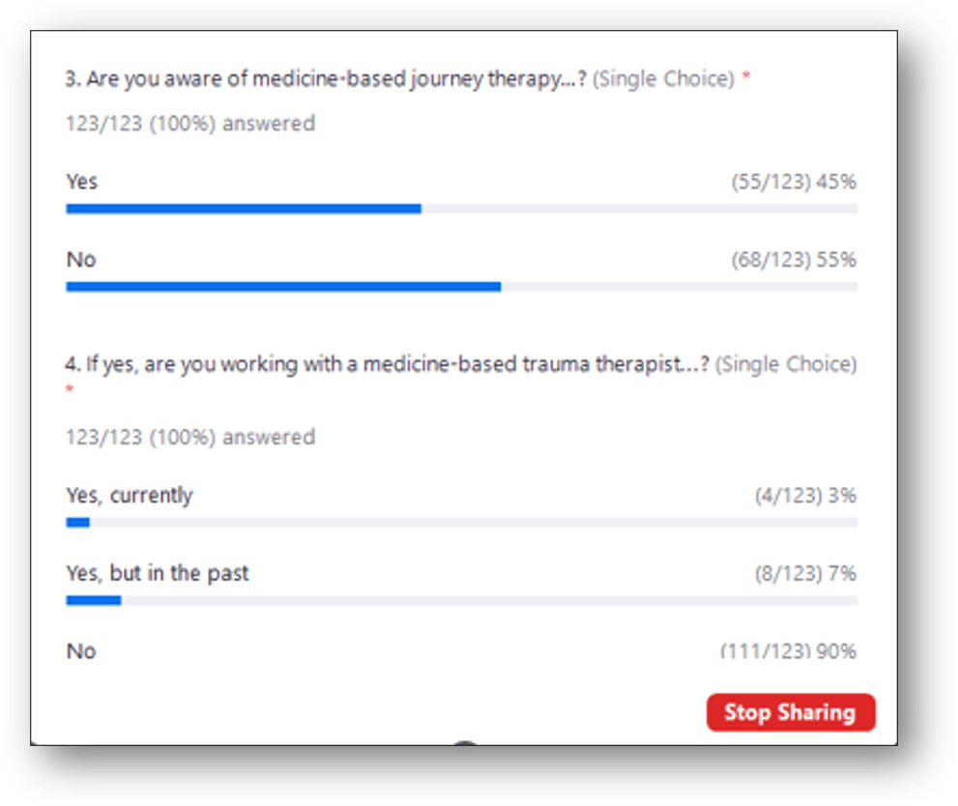Click the red Stop Sharing button

(x=790, y=712)
